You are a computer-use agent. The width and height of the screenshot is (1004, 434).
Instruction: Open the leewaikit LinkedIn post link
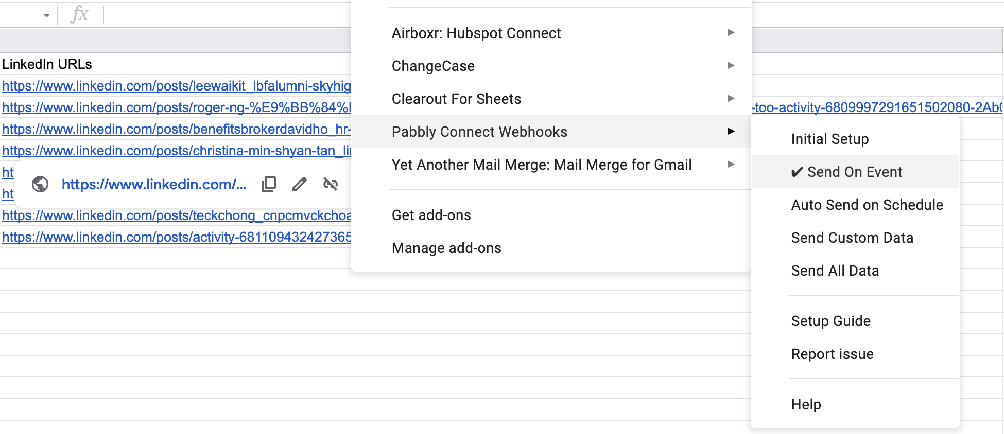177,86
